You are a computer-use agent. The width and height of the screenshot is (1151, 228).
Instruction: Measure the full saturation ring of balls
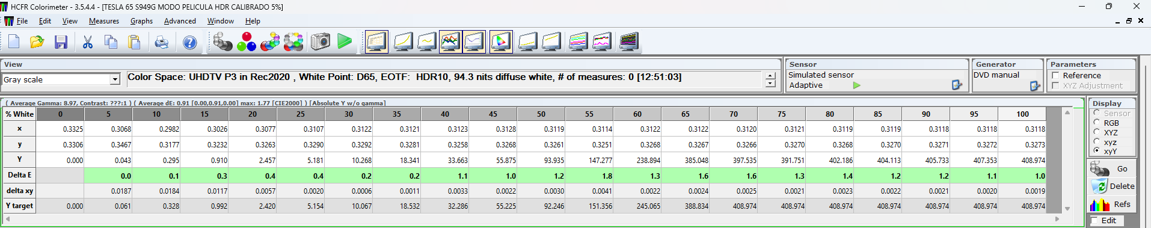[293, 42]
